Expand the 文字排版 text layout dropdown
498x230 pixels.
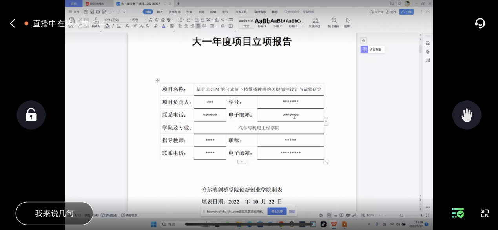(x=315, y=23)
